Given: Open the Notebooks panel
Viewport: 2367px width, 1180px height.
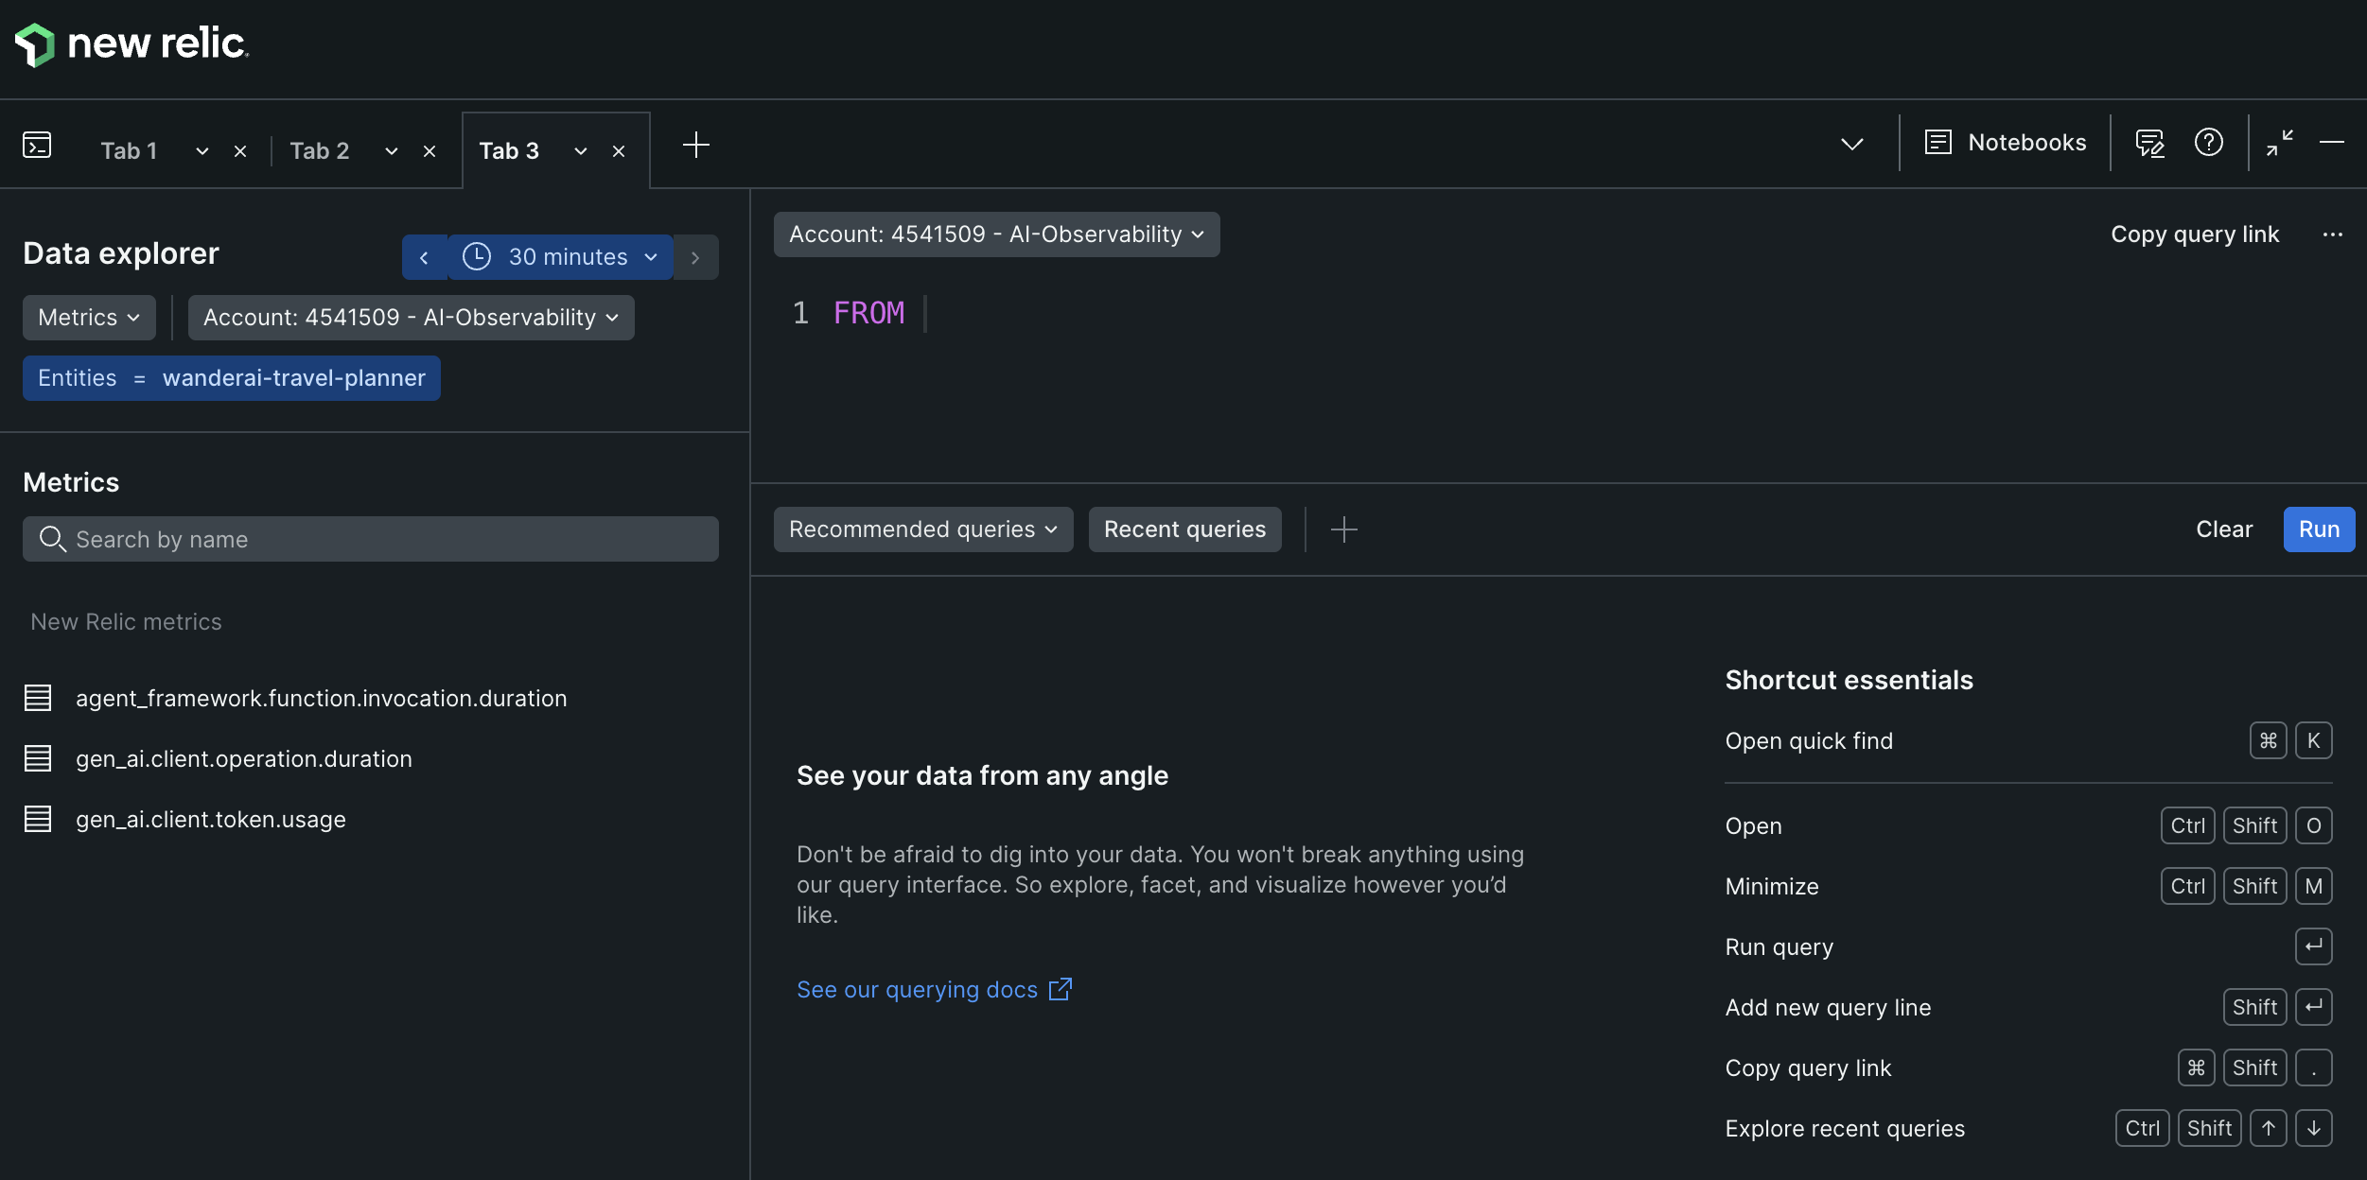Looking at the screenshot, I should coord(2006,143).
